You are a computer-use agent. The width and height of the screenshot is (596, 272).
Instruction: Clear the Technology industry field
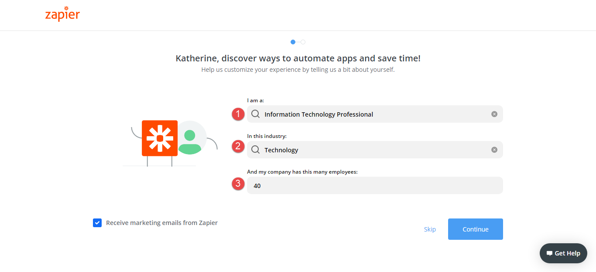pyautogui.click(x=494, y=150)
